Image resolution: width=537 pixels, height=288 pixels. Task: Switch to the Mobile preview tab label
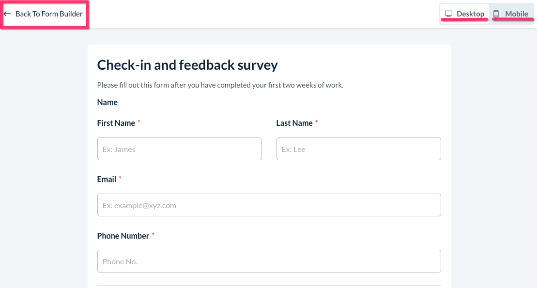pyautogui.click(x=517, y=14)
